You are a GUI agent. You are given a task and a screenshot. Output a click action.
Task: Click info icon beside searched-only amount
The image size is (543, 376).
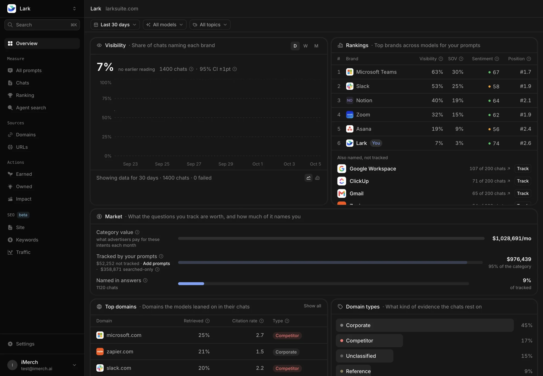tap(157, 269)
